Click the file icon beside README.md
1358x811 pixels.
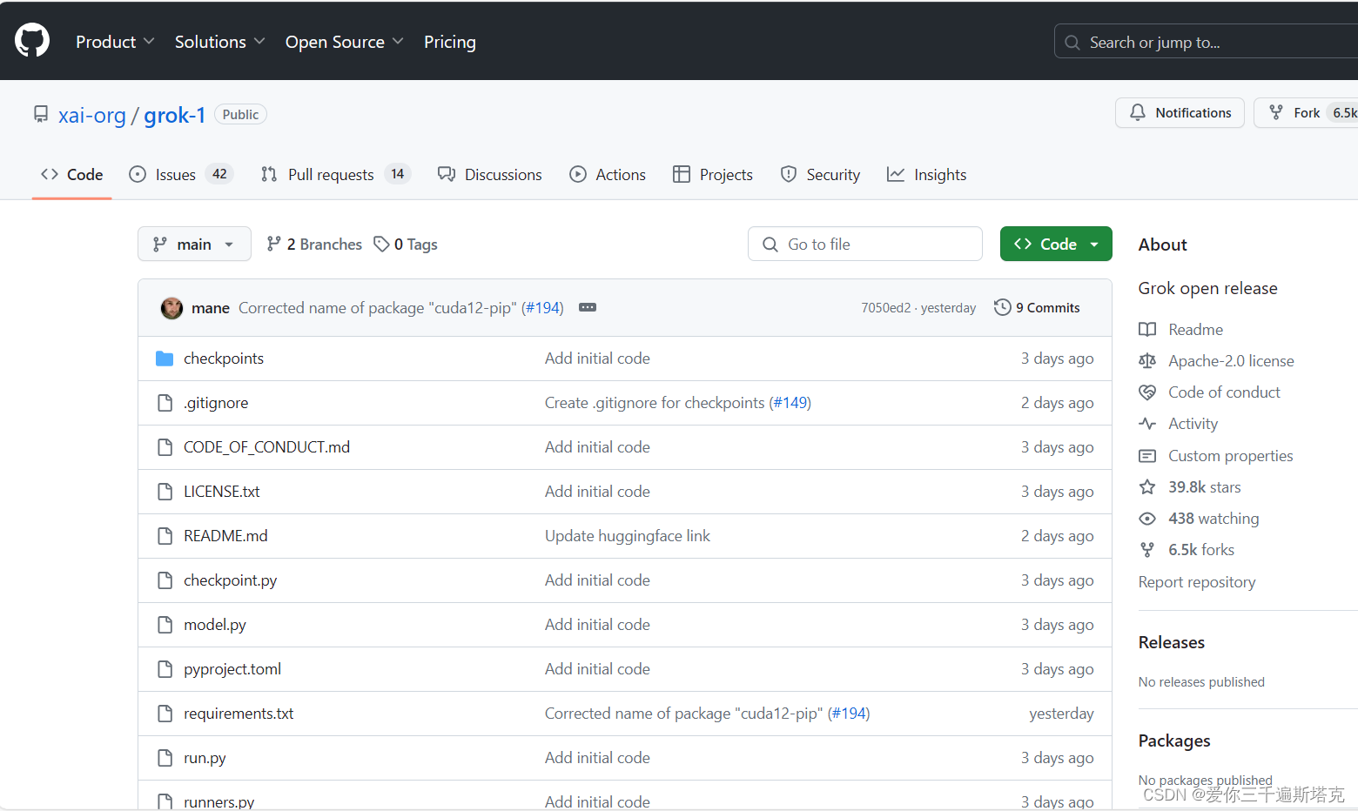click(x=165, y=536)
